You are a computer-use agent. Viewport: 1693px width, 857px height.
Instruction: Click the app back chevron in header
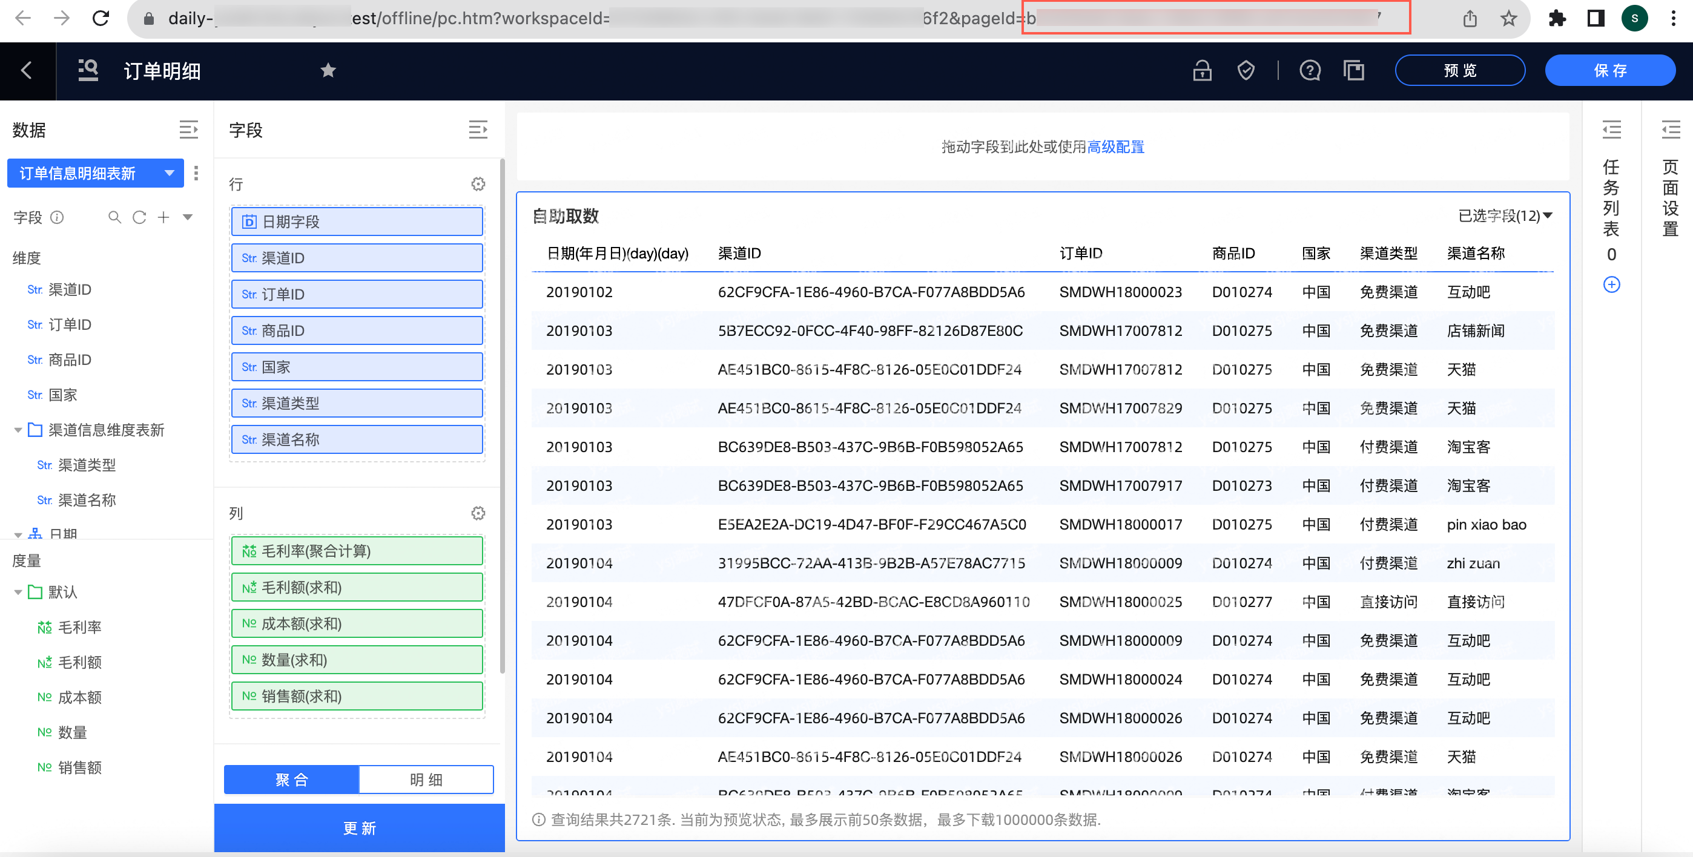[x=27, y=70]
